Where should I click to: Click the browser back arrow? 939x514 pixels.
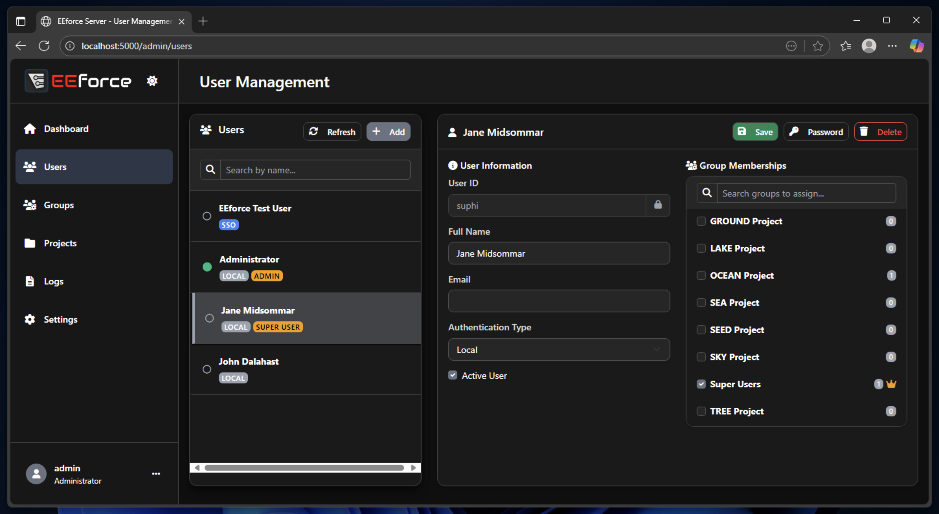[21, 46]
